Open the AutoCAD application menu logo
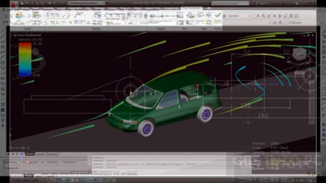Viewport: 326px width, 183px height. (14, 4)
